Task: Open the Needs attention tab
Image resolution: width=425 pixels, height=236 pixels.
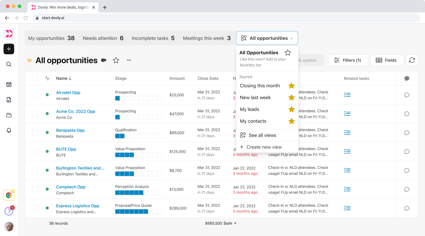Action: click(x=103, y=38)
